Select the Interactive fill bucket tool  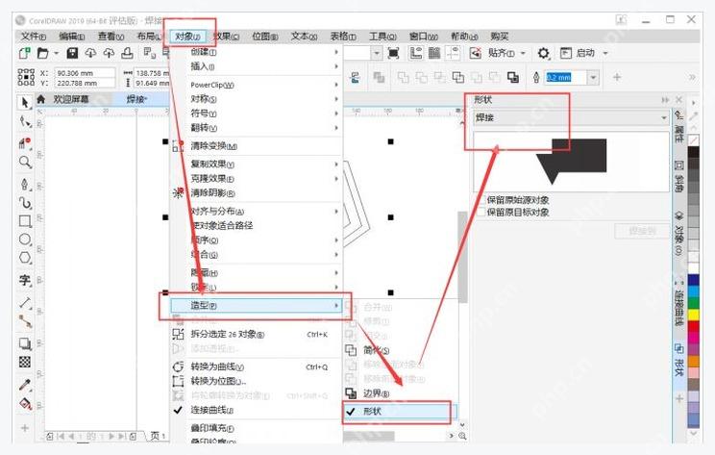pyautogui.click(x=25, y=404)
